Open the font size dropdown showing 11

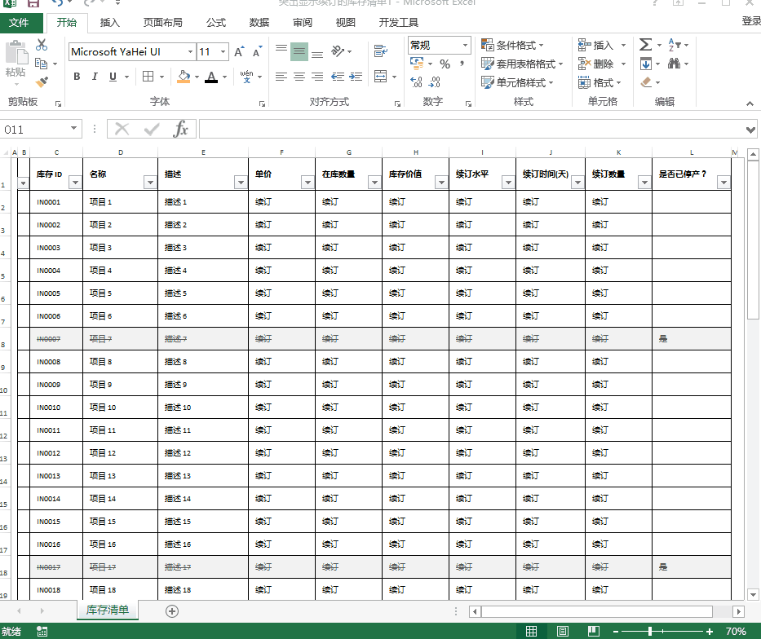[x=223, y=52]
